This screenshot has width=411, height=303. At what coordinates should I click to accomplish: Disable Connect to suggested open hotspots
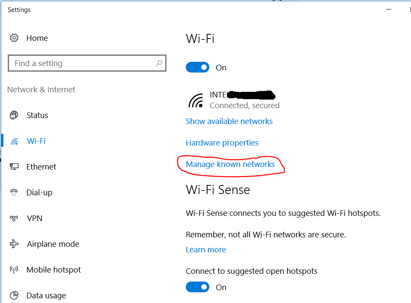tap(197, 287)
